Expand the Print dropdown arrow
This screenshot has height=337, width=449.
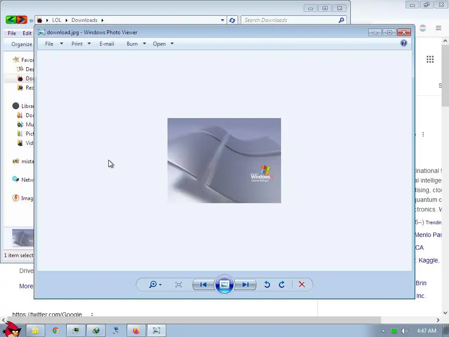coord(89,43)
